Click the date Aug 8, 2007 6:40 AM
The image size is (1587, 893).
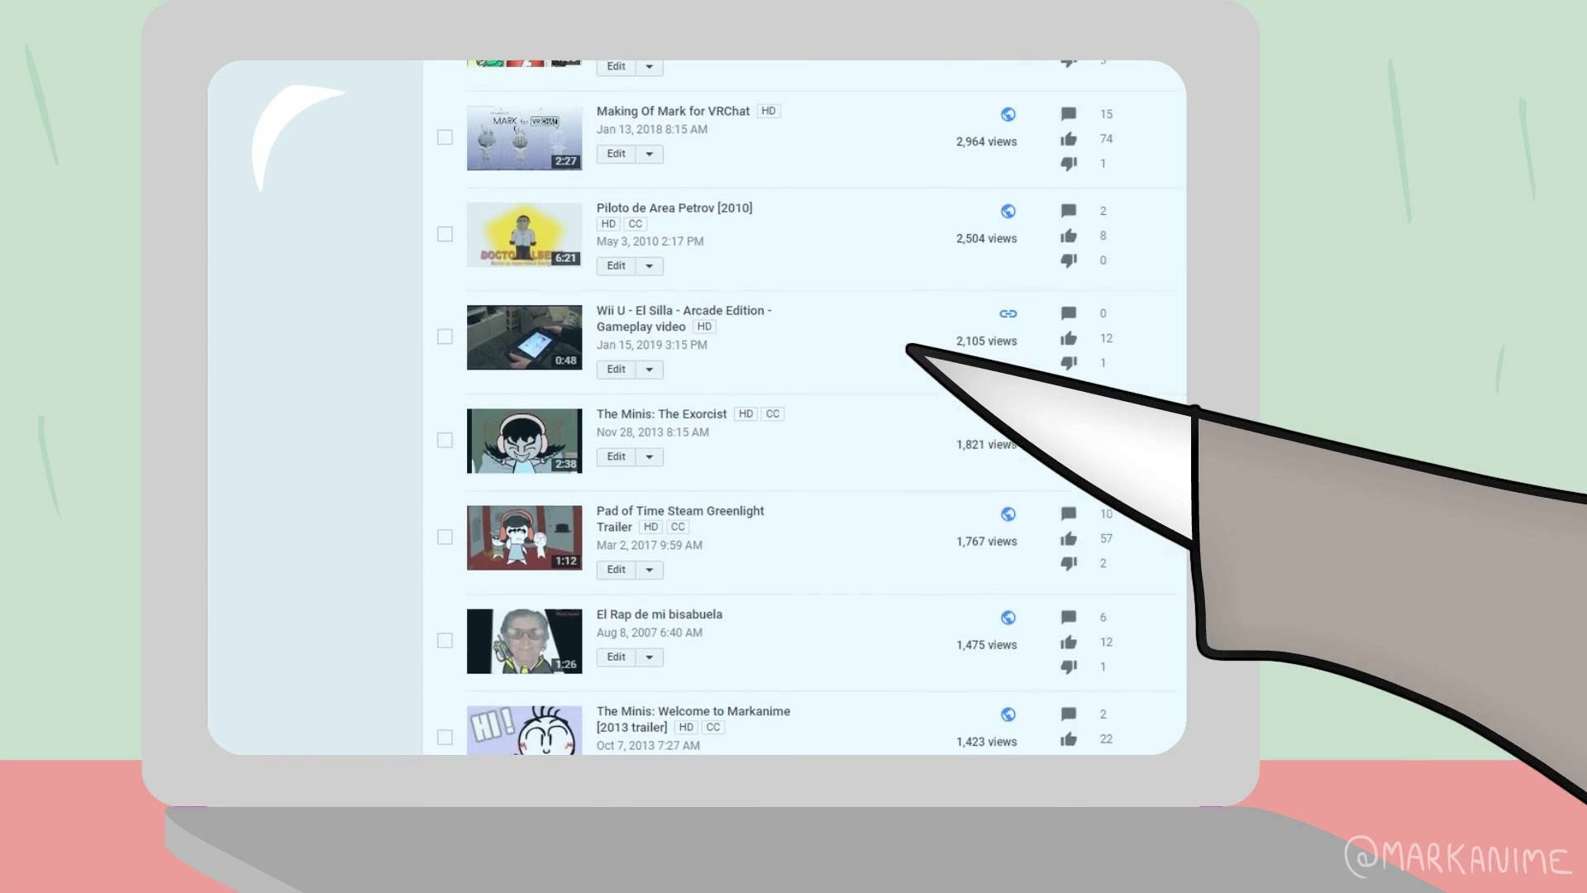pyautogui.click(x=650, y=633)
